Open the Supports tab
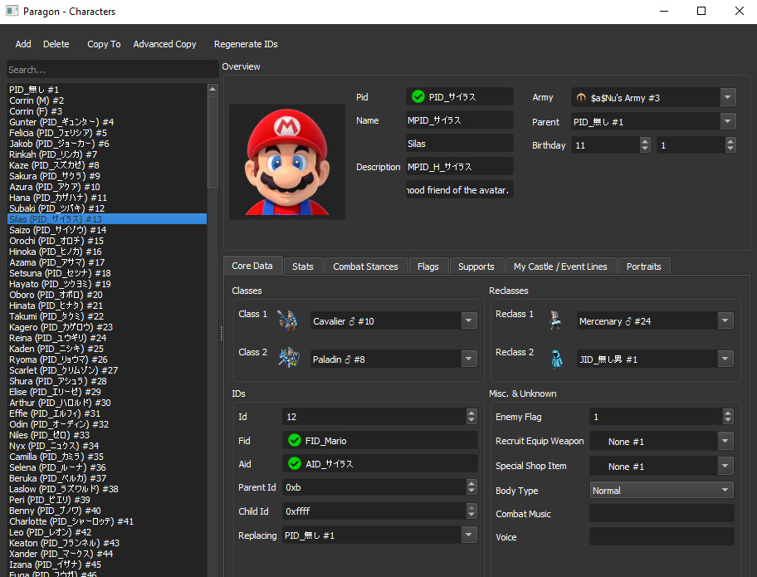Viewport: 757px width, 577px height. tap(476, 266)
